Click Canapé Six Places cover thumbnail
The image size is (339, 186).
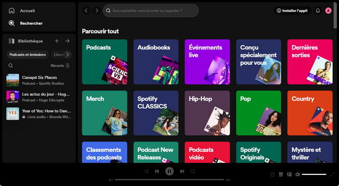13,80
